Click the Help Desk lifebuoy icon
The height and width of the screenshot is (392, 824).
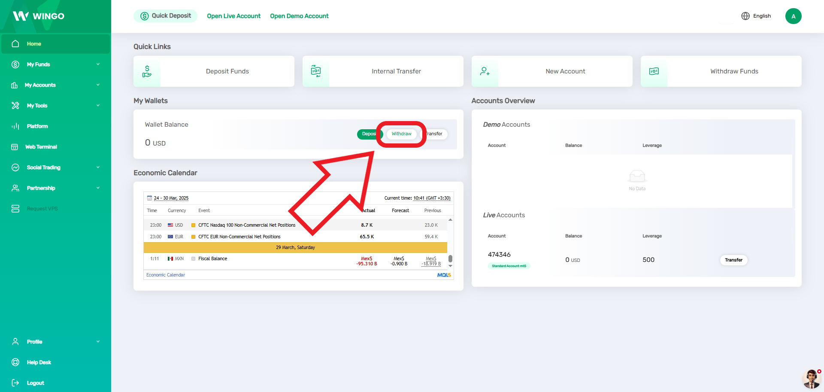coord(15,362)
